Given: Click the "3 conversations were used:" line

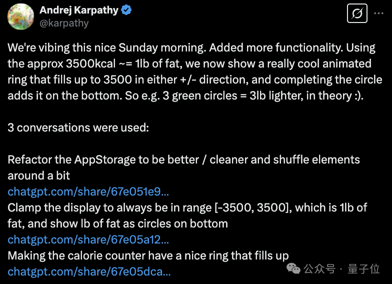Looking at the screenshot, I should (x=78, y=127).
